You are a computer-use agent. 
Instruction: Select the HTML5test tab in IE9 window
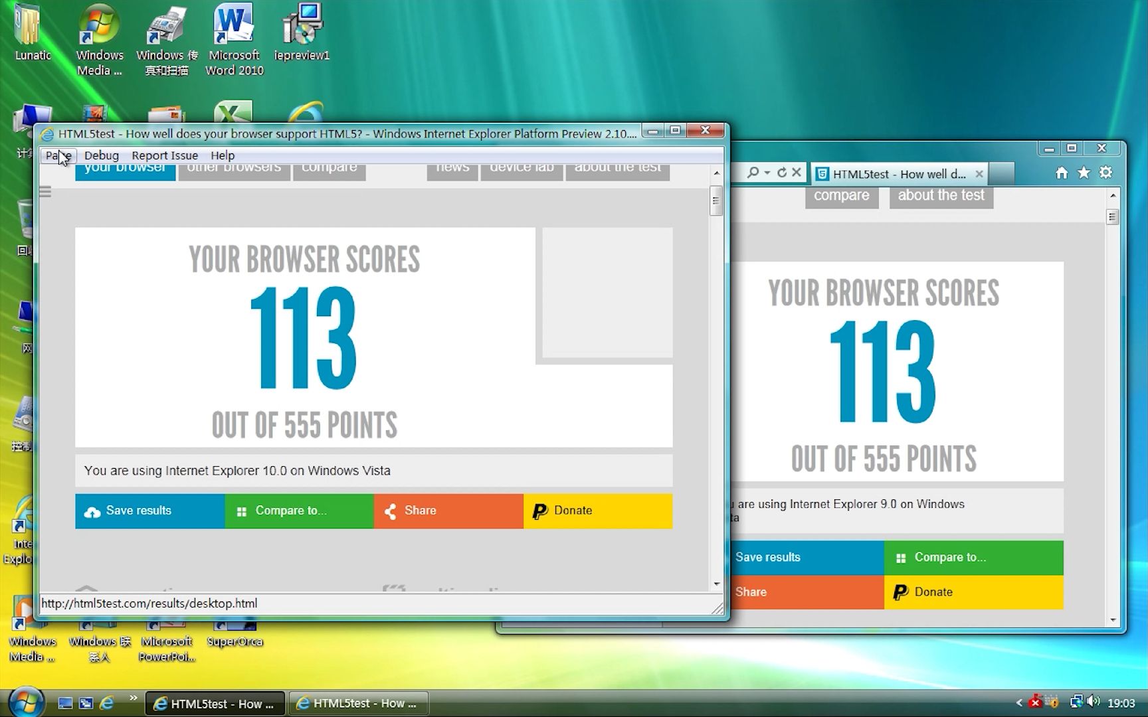(899, 174)
